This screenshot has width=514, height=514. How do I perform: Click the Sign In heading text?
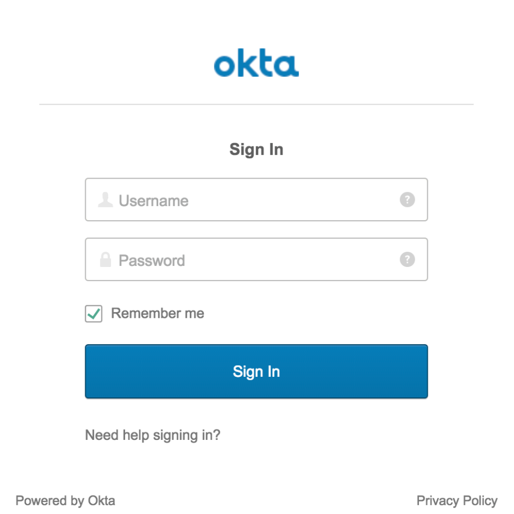[x=256, y=150]
